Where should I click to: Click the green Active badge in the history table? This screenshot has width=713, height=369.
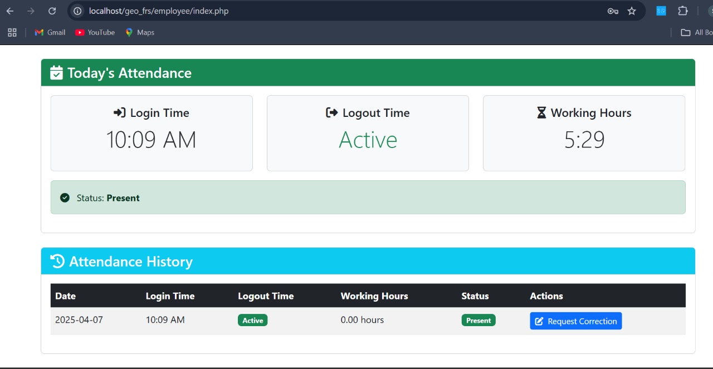click(252, 320)
